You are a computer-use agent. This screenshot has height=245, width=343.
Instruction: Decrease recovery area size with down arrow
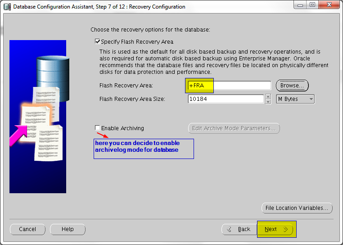point(268,102)
